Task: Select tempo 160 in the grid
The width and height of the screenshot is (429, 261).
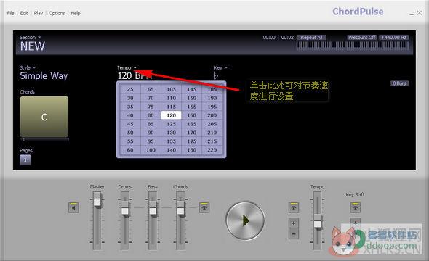Action: point(192,115)
